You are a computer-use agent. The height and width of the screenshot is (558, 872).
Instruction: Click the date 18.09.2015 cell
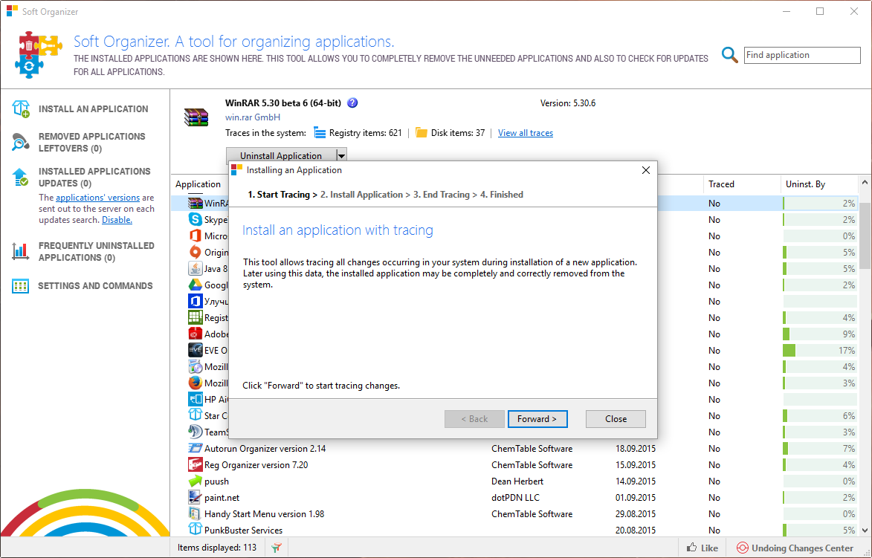pos(635,449)
